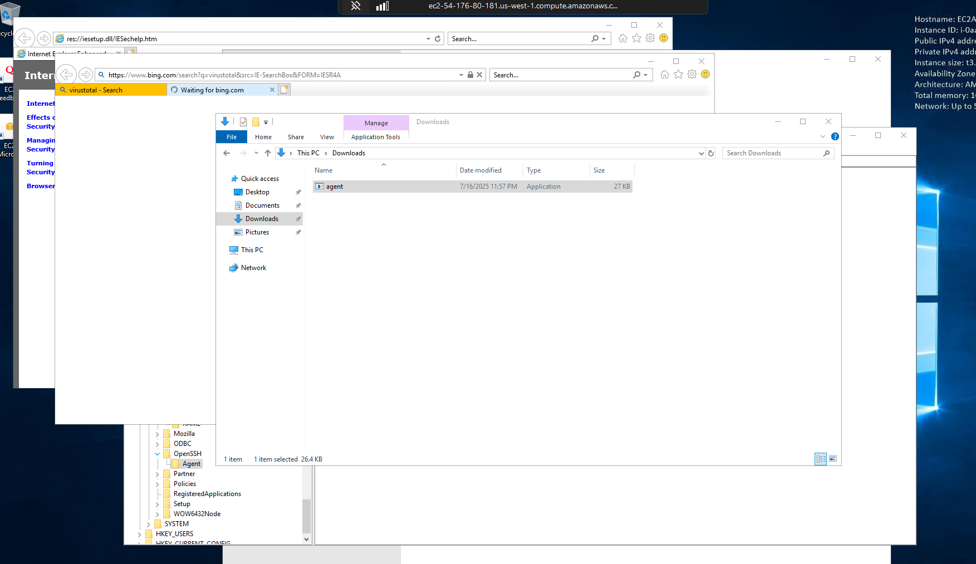Go up one folder with the up arrow
Screen dimensions: 976x564
coord(268,153)
